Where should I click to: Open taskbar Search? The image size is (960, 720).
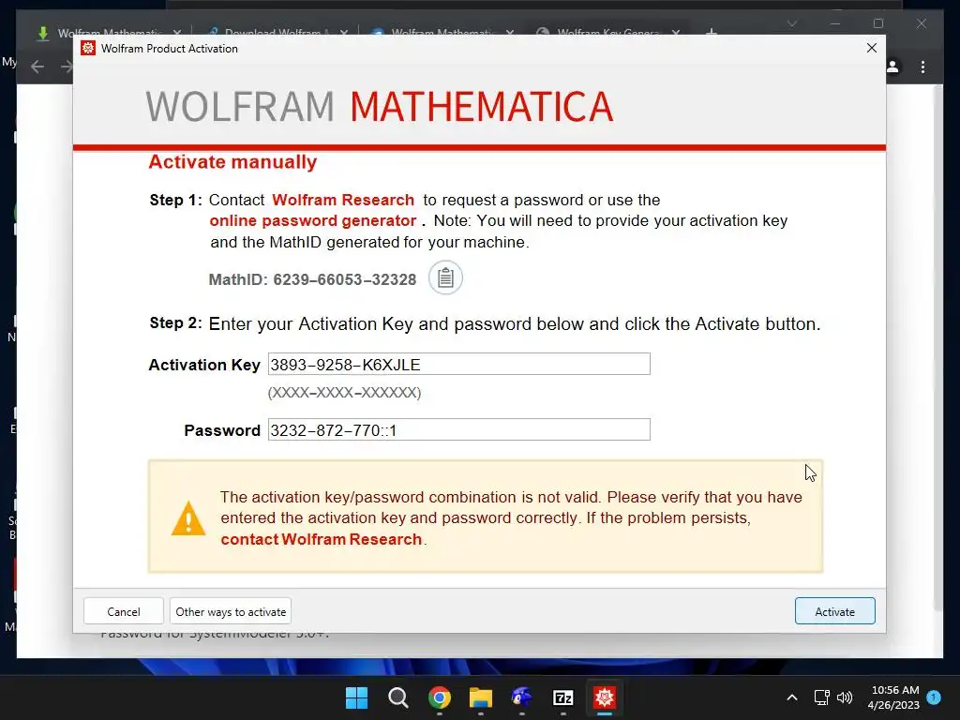(397, 697)
